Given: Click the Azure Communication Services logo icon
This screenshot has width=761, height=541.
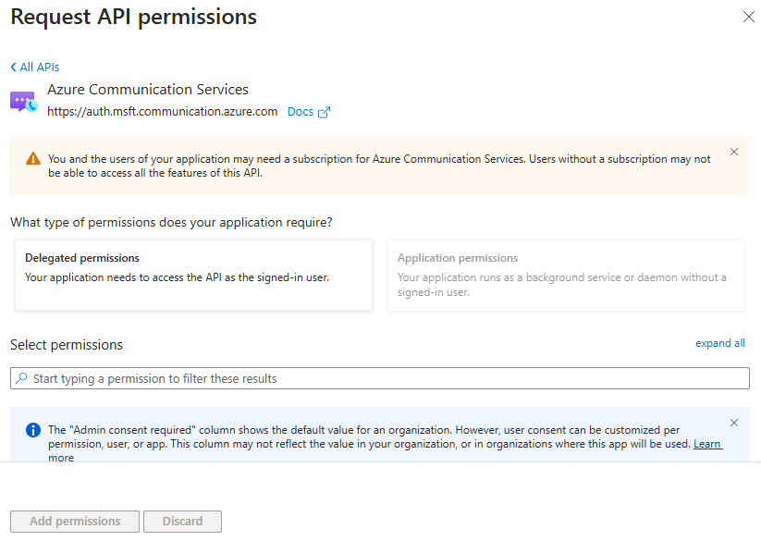Looking at the screenshot, I should tap(23, 102).
